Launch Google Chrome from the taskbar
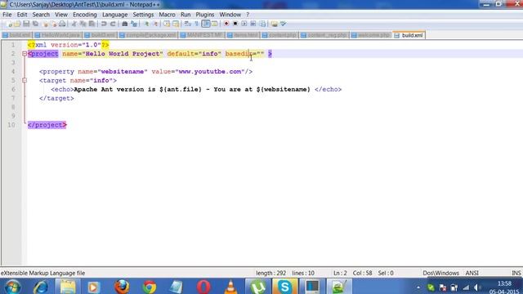This screenshot has height=294, width=523. [150, 287]
